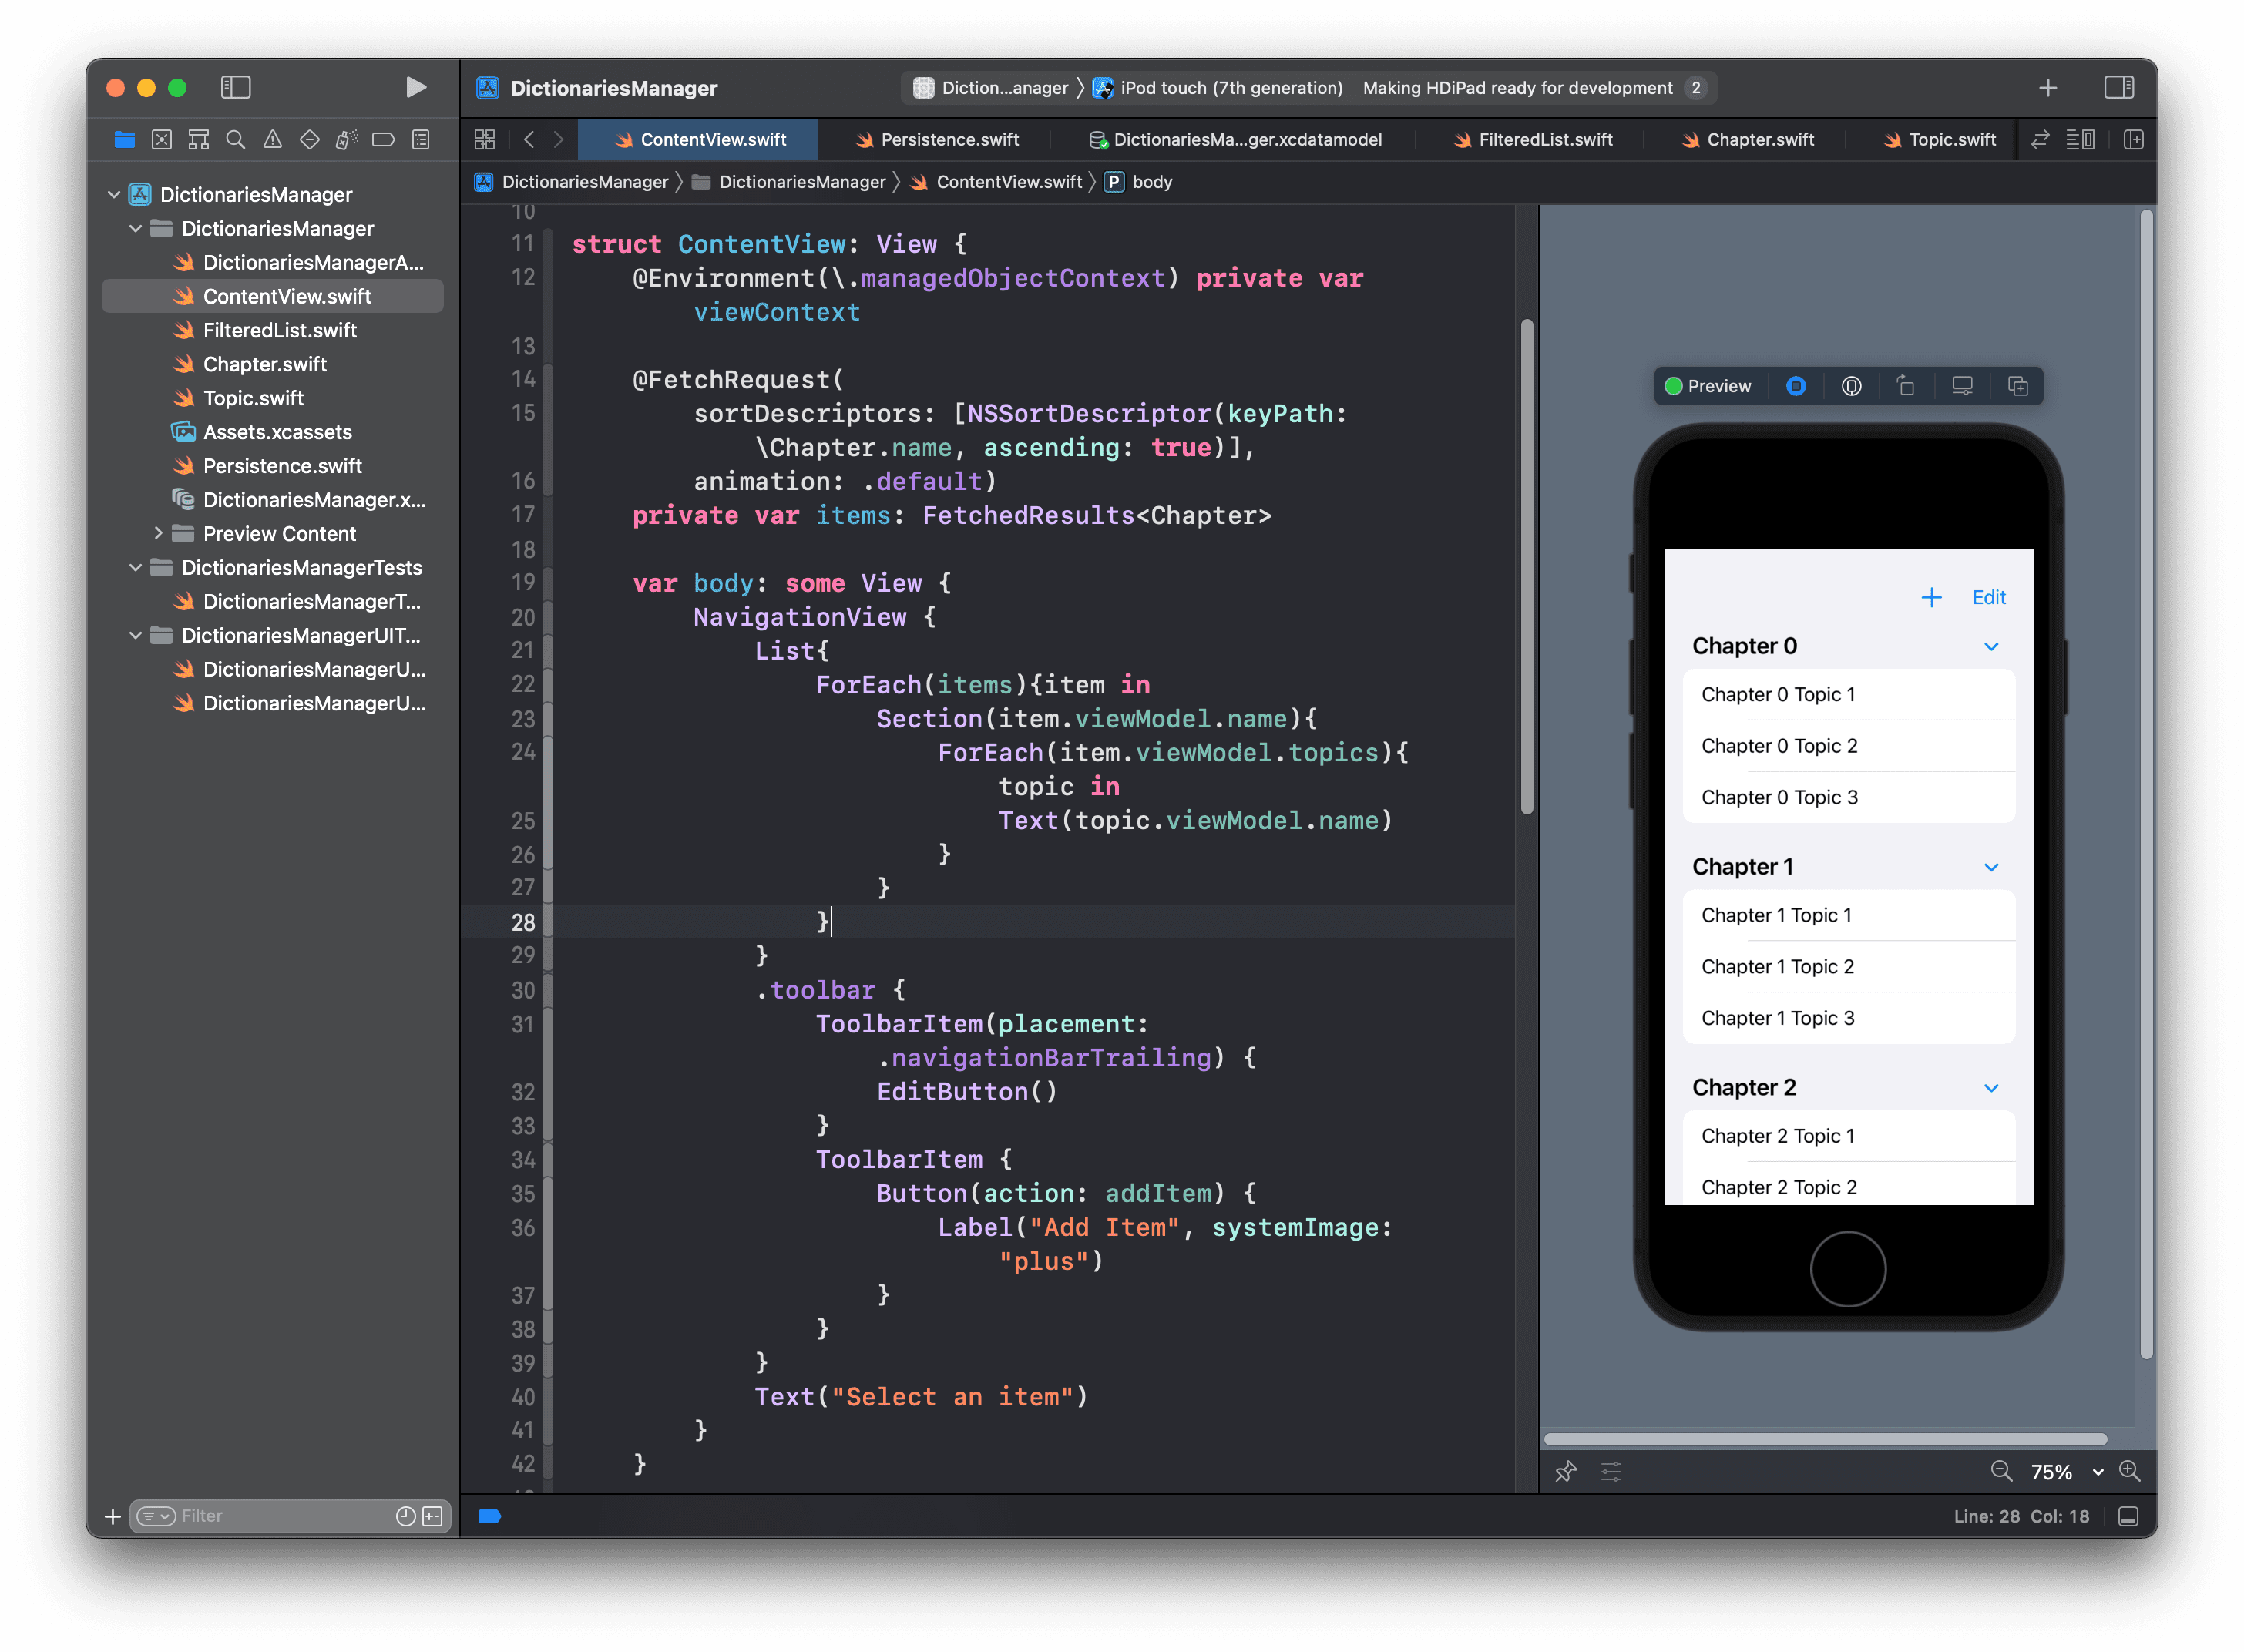Viewport: 2244px width, 1652px height.
Task: Toggle the breakpoints button in debug bar
Action: [x=489, y=1516]
